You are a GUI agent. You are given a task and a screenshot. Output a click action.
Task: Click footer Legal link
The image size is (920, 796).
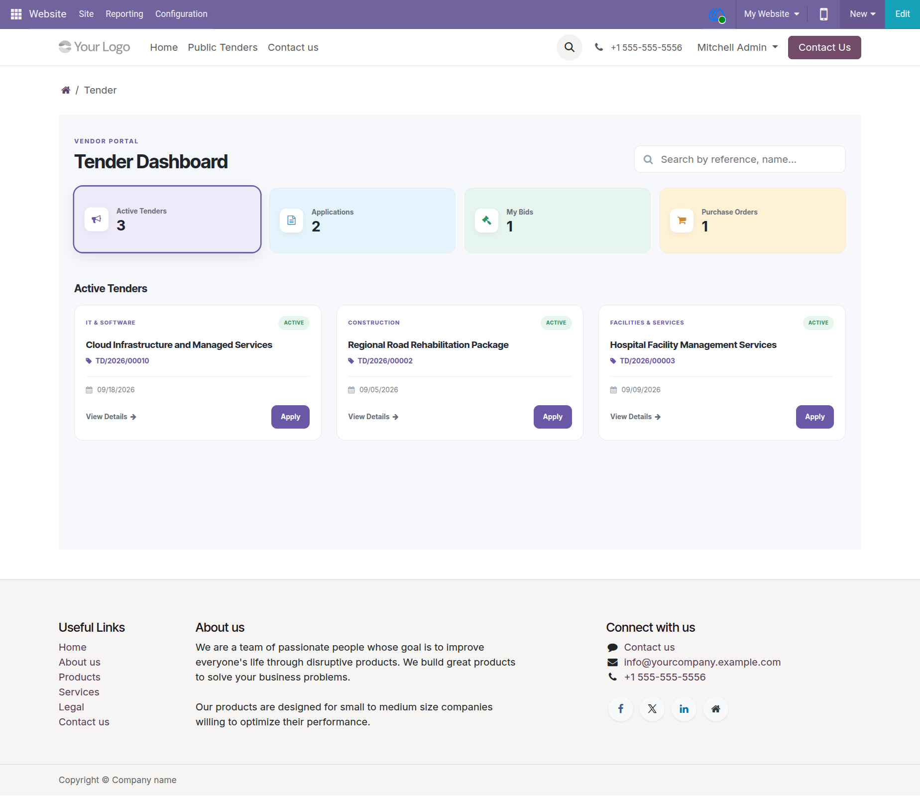point(71,707)
